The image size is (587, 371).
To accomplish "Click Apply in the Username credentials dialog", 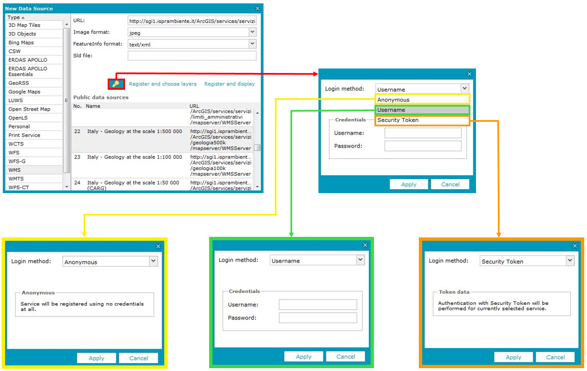I will (303, 356).
